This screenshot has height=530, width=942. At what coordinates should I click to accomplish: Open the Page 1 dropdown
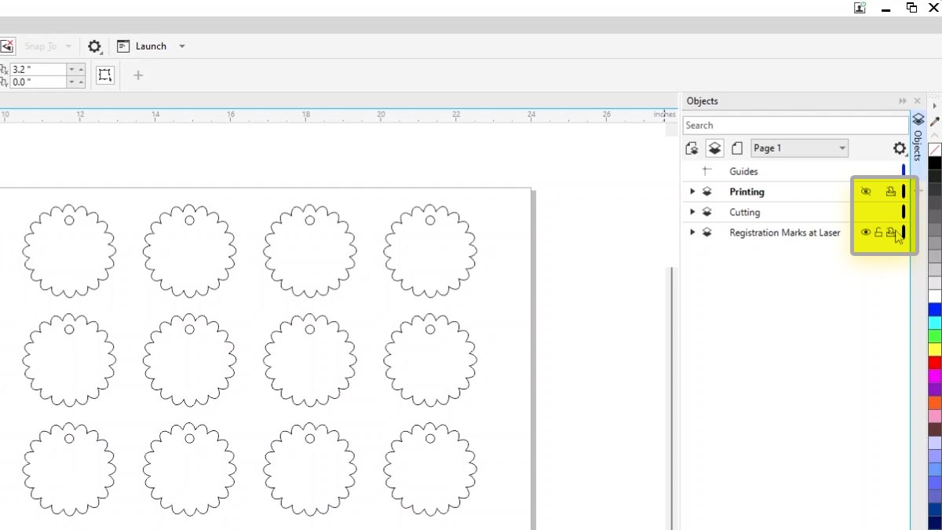[x=842, y=148]
